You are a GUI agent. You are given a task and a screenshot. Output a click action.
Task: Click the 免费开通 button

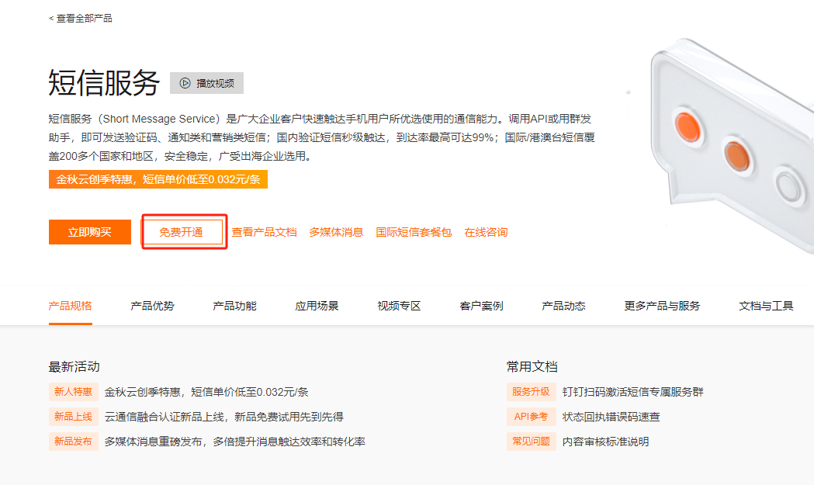(x=182, y=232)
